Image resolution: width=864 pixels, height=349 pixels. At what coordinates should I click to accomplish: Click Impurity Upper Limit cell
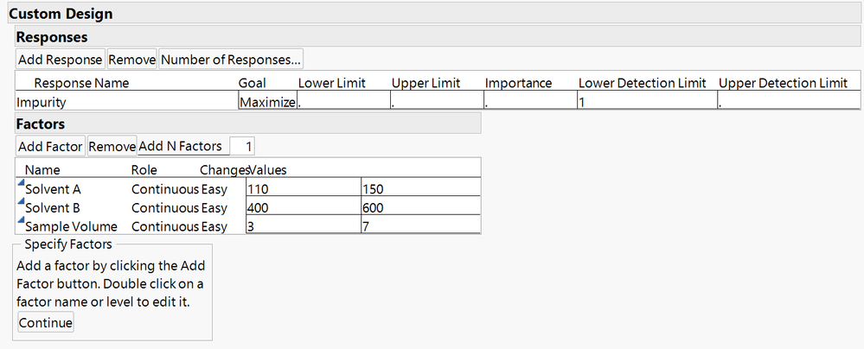437,102
